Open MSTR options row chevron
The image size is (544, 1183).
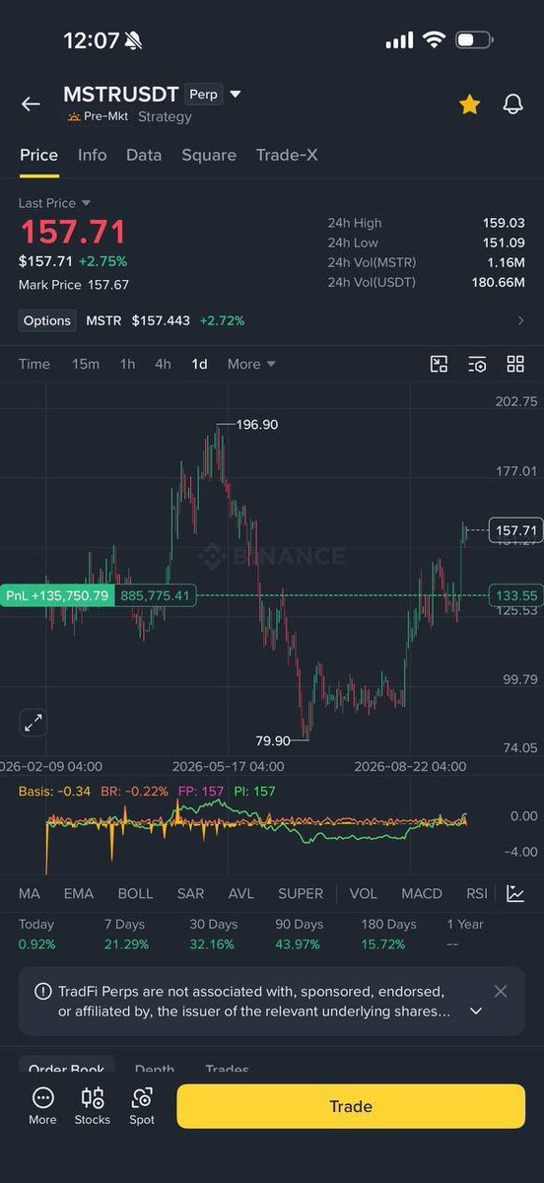pyautogui.click(x=520, y=320)
